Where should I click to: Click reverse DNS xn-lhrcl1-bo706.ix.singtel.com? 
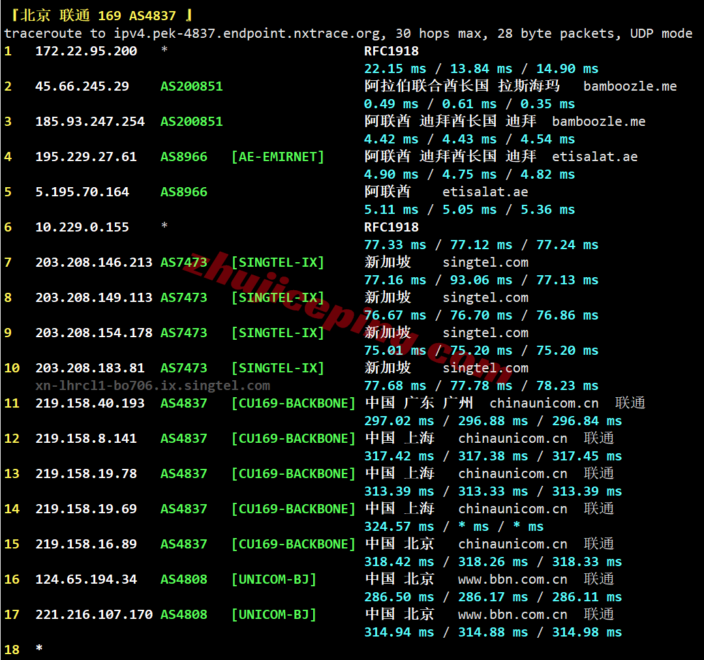[x=153, y=386]
